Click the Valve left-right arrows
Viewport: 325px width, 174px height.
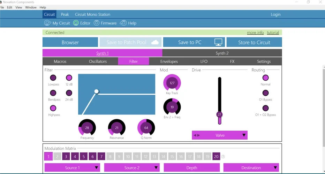[196, 135]
